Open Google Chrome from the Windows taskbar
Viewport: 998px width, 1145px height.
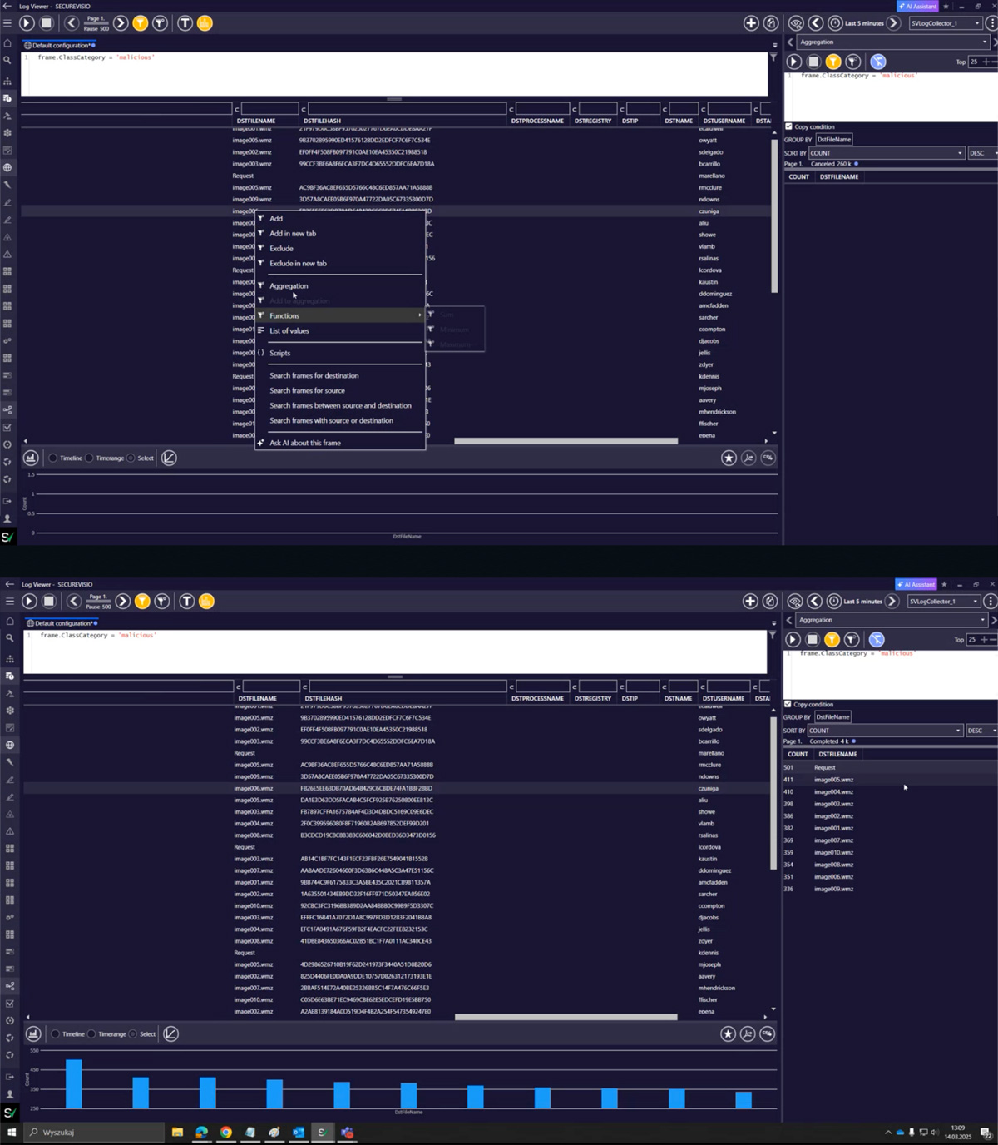225,1133
